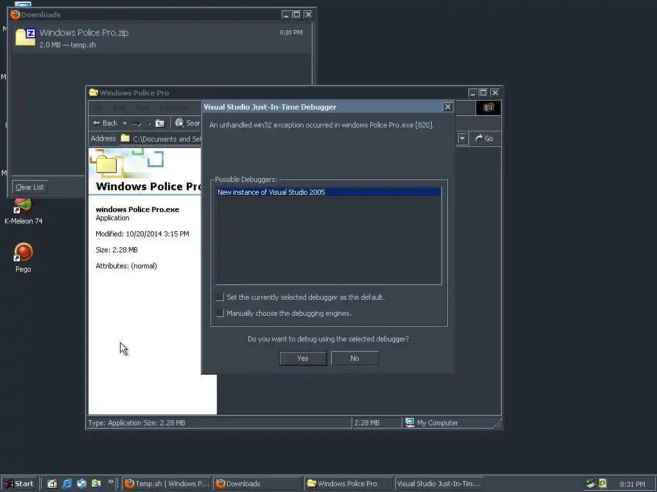Open the Back history dropdown arrow
This screenshot has height=492, width=657.
[124, 123]
